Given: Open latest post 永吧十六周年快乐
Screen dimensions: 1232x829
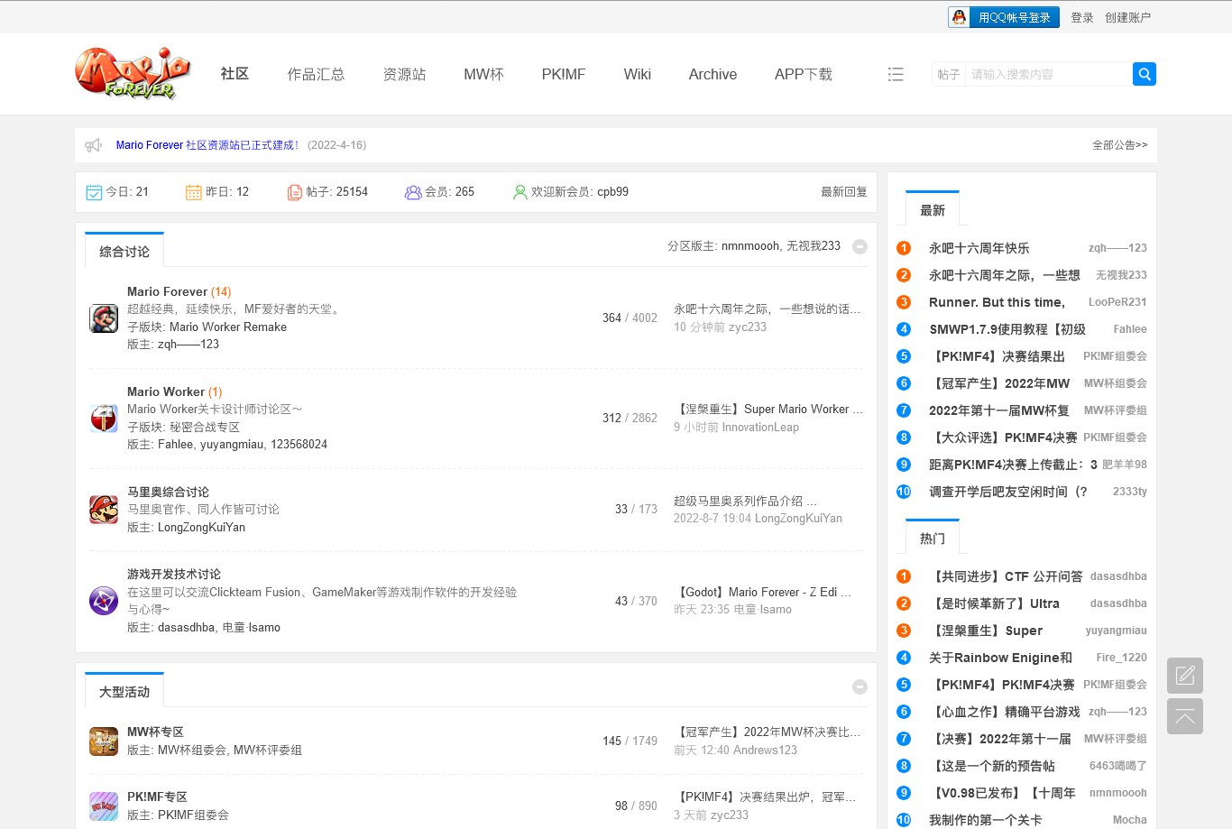Looking at the screenshot, I should tap(979, 248).
